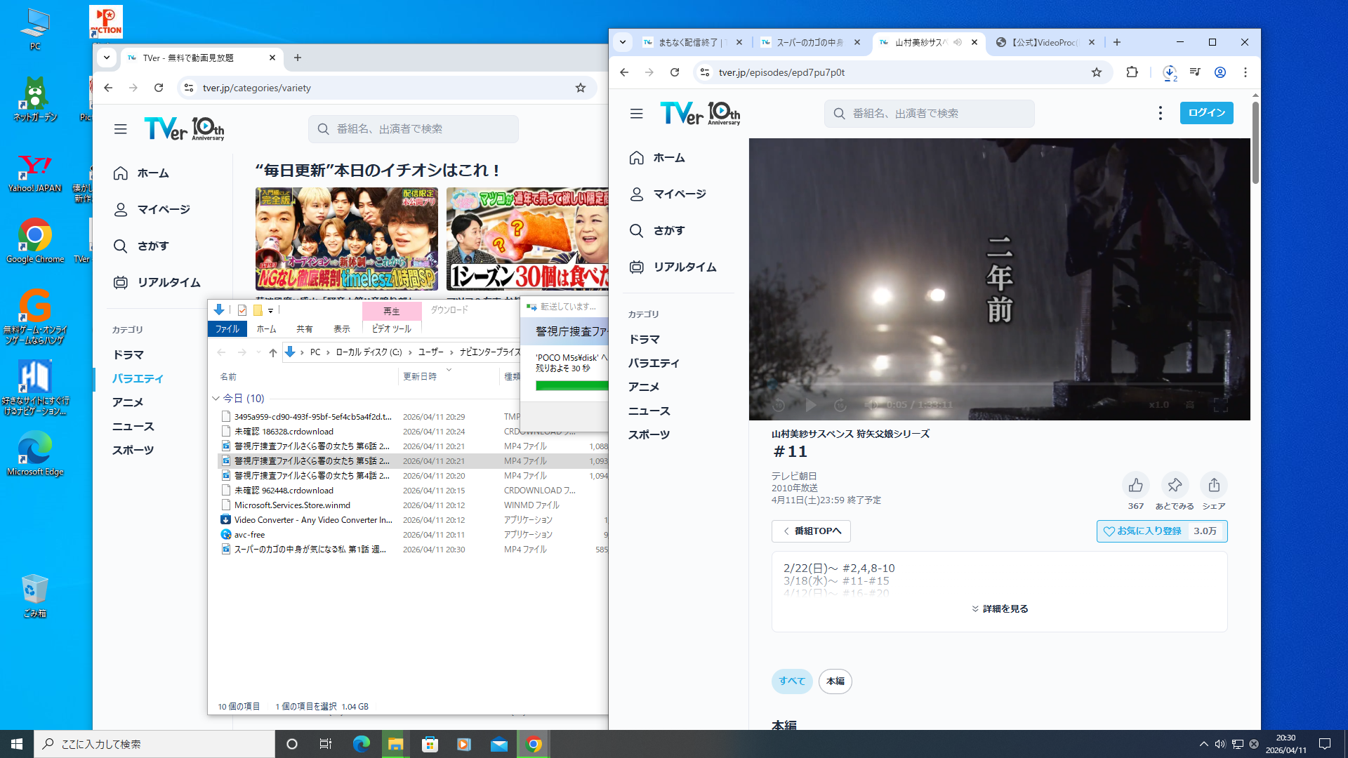This screenshot has width=1348, height=758.
Task: Open tab search dropdown in right Chrome window
Action: 623,42
